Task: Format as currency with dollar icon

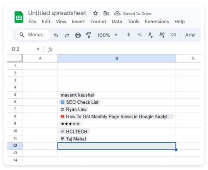Action: pyautogui.click(x=129, y=35)
